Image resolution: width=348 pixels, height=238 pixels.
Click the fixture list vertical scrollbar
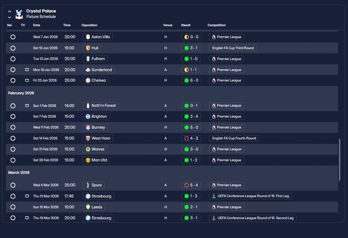339,160
